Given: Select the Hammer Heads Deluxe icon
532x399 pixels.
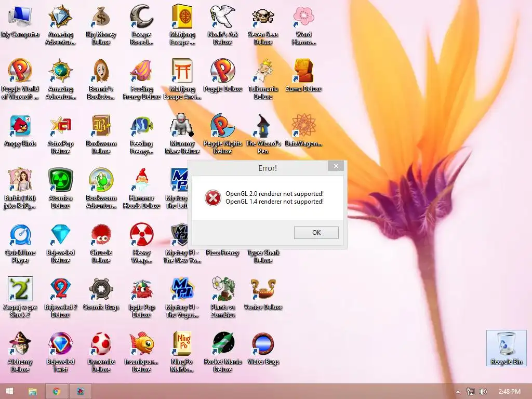Looking at the screenshot, I should 141,180.
